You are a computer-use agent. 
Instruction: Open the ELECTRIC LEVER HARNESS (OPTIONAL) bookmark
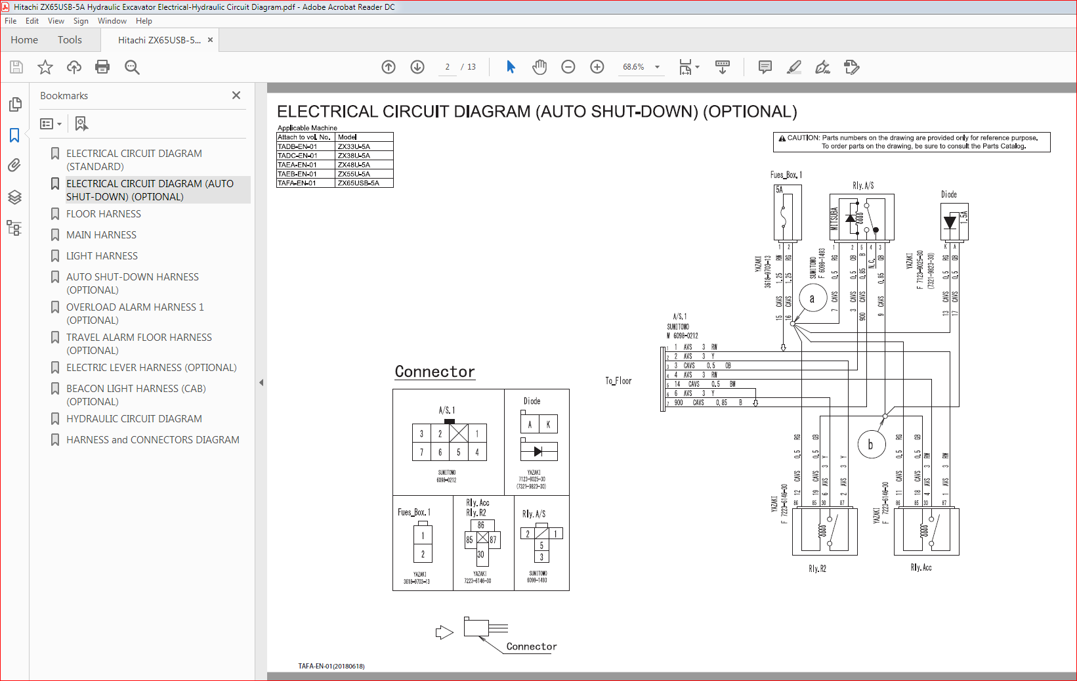(152, 368)
